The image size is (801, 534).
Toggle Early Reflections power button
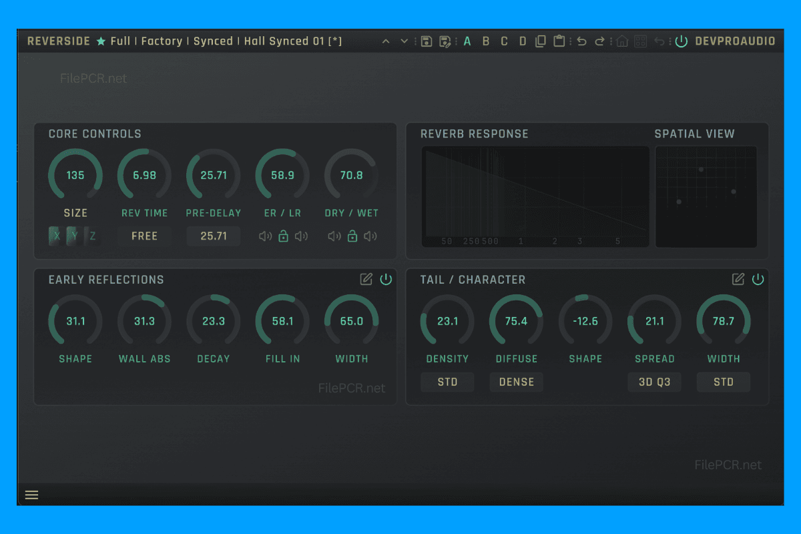[386, 279]
